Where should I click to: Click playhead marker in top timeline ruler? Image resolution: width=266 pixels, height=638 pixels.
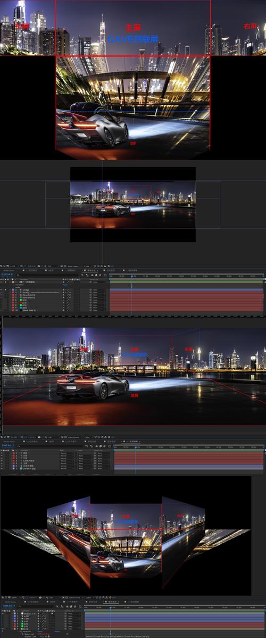[132, 276]
